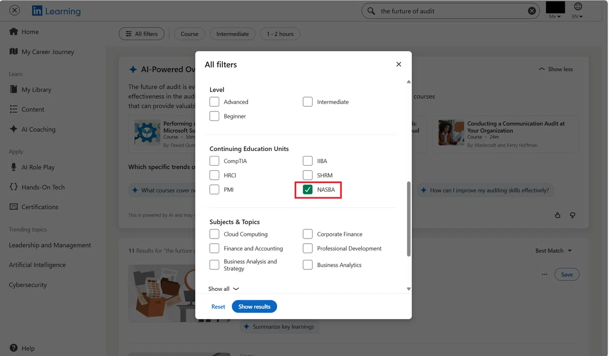
Task: Click the Save button on course result
Action: [x=567, y=274]
